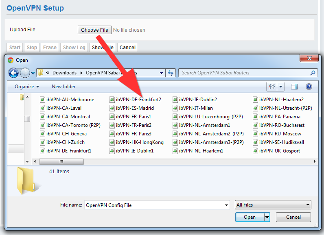Open recent locations dropdown beside navigation arrows
Image resolution: width=324 pixels, height=235 pixels.
coord(33,73)
